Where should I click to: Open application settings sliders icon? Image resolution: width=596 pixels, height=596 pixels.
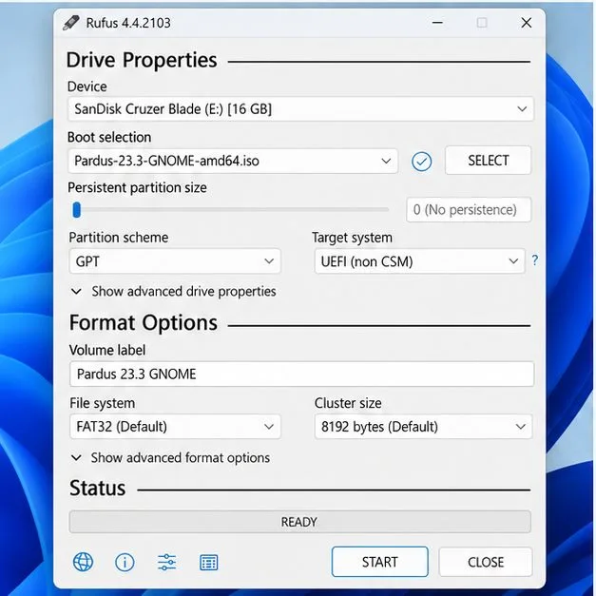click(166, 562)
